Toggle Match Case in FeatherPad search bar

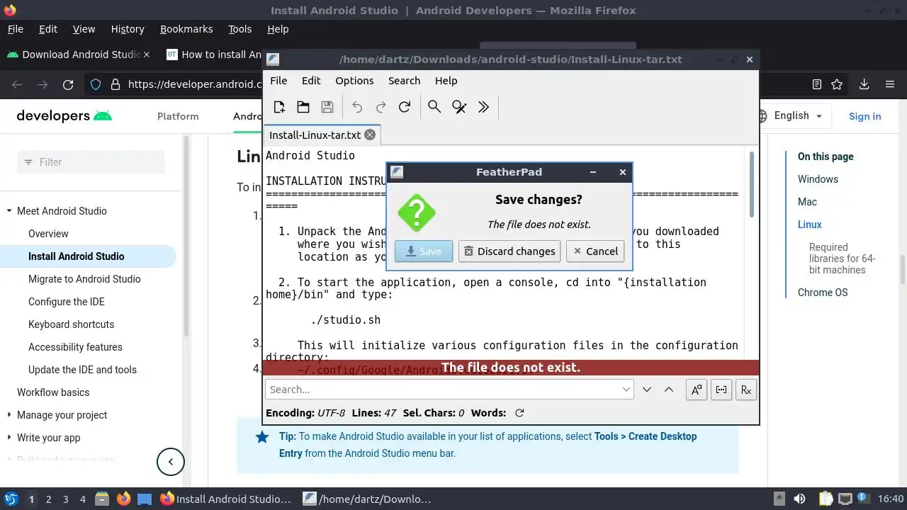click(x=697, y=389)
